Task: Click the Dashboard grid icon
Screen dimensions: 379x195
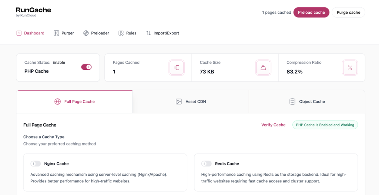Action: 19,33
